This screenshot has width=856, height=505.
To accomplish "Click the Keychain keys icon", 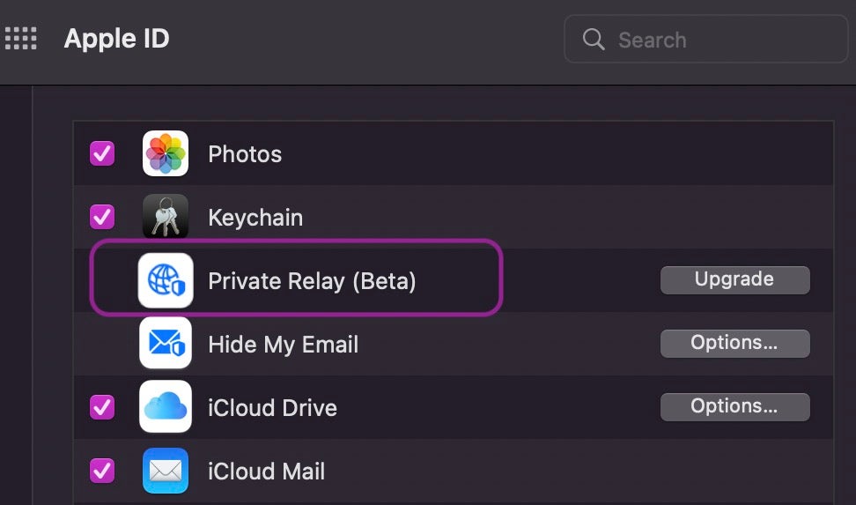I will point(166,217).
